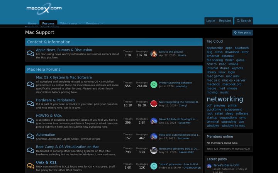Click the Automation forum icon
This screenshot has height=173, width=278.
pyautogui.click(x=31, y=136)
